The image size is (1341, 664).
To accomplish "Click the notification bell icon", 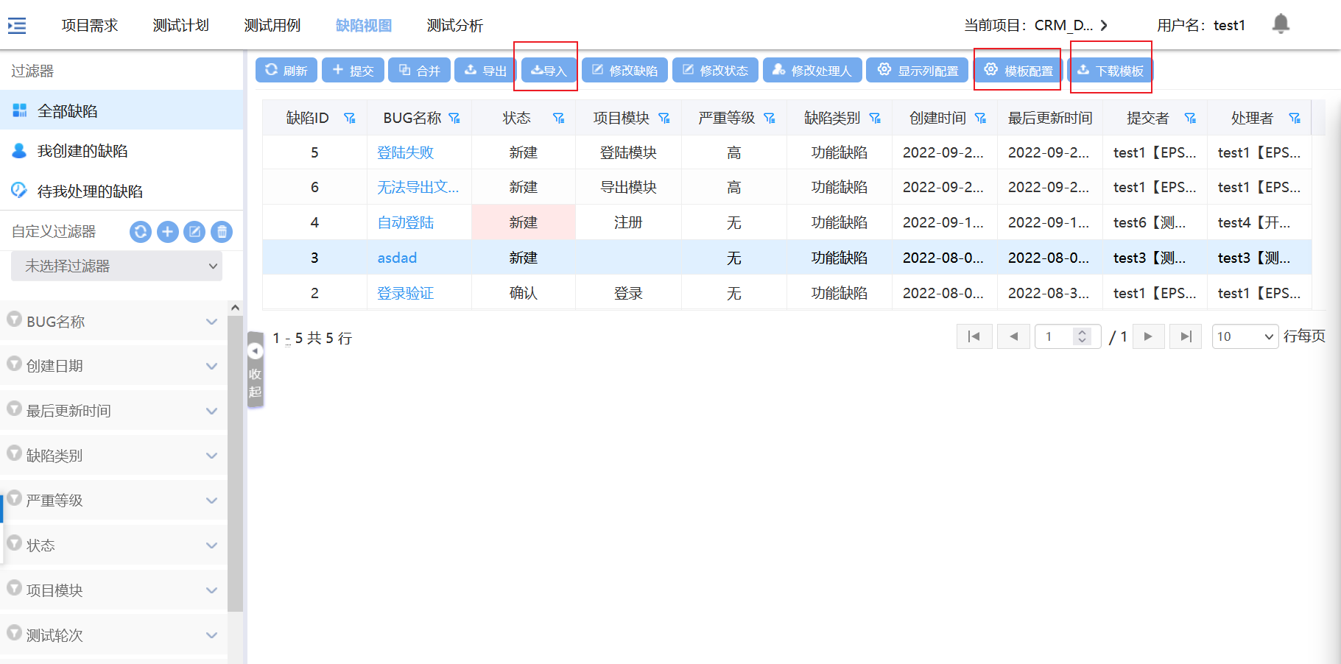I will (x=1281, y=24).
